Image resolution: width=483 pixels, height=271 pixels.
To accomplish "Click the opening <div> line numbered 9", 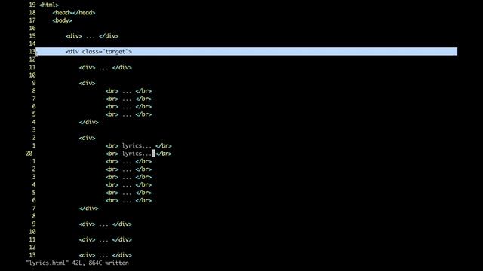I will click(88, 83).
